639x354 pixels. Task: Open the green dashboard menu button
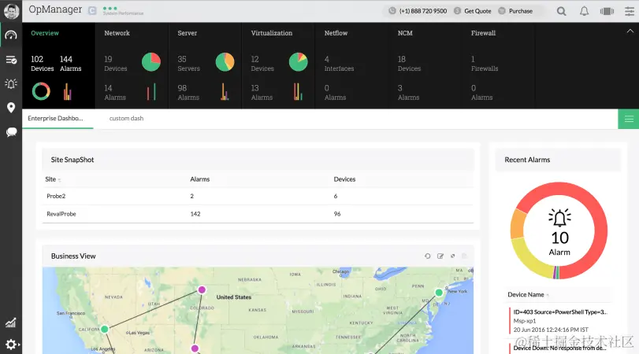click(x=629, y=119)
